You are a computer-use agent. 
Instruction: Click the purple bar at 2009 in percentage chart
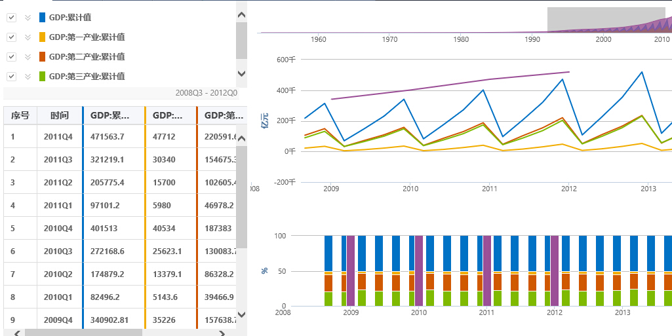tap(351, 271)
